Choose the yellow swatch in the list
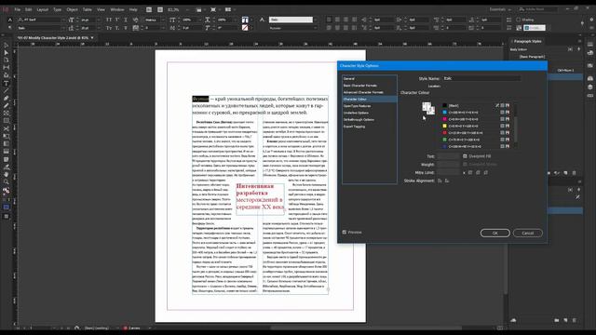 477,126
